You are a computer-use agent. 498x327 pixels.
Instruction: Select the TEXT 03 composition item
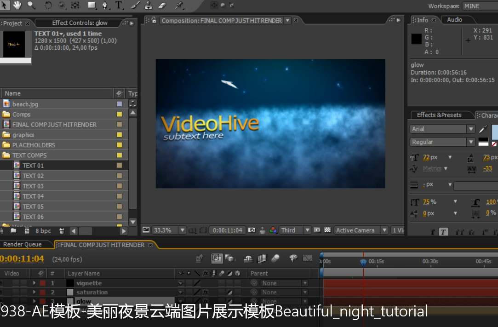pos(33,186)
